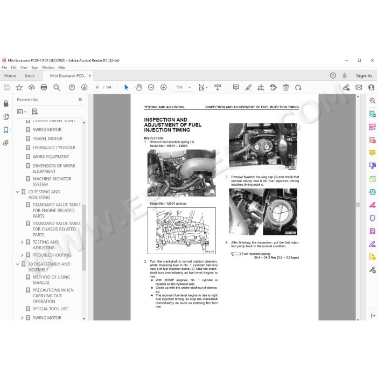Click the page number input field

coord(97,87)
